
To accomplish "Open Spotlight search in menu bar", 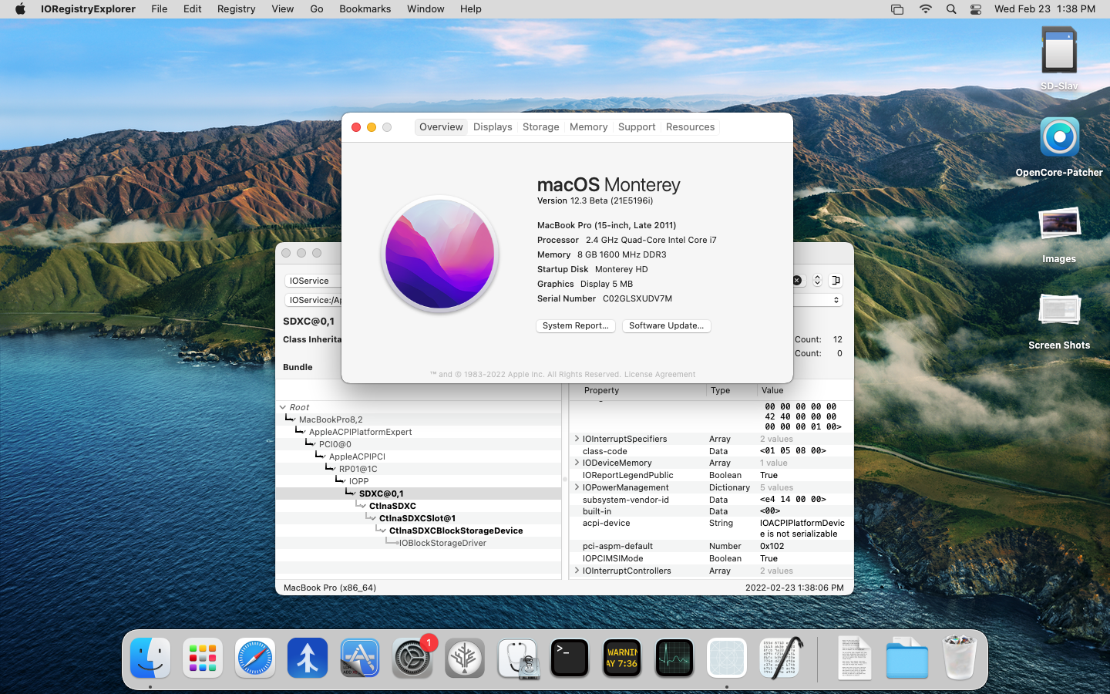I will click(x=951, y=9).
